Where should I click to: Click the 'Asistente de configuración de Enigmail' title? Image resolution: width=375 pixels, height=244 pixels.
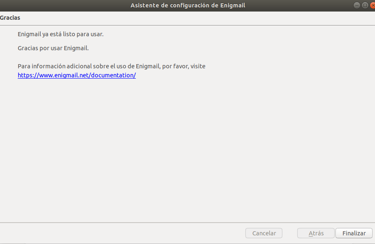188,5
